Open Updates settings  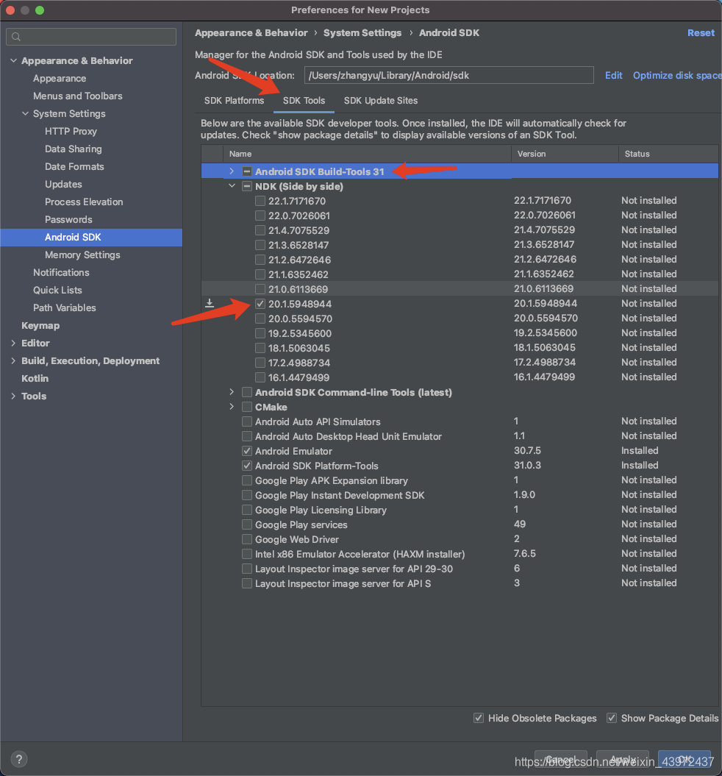coord(63,184)
